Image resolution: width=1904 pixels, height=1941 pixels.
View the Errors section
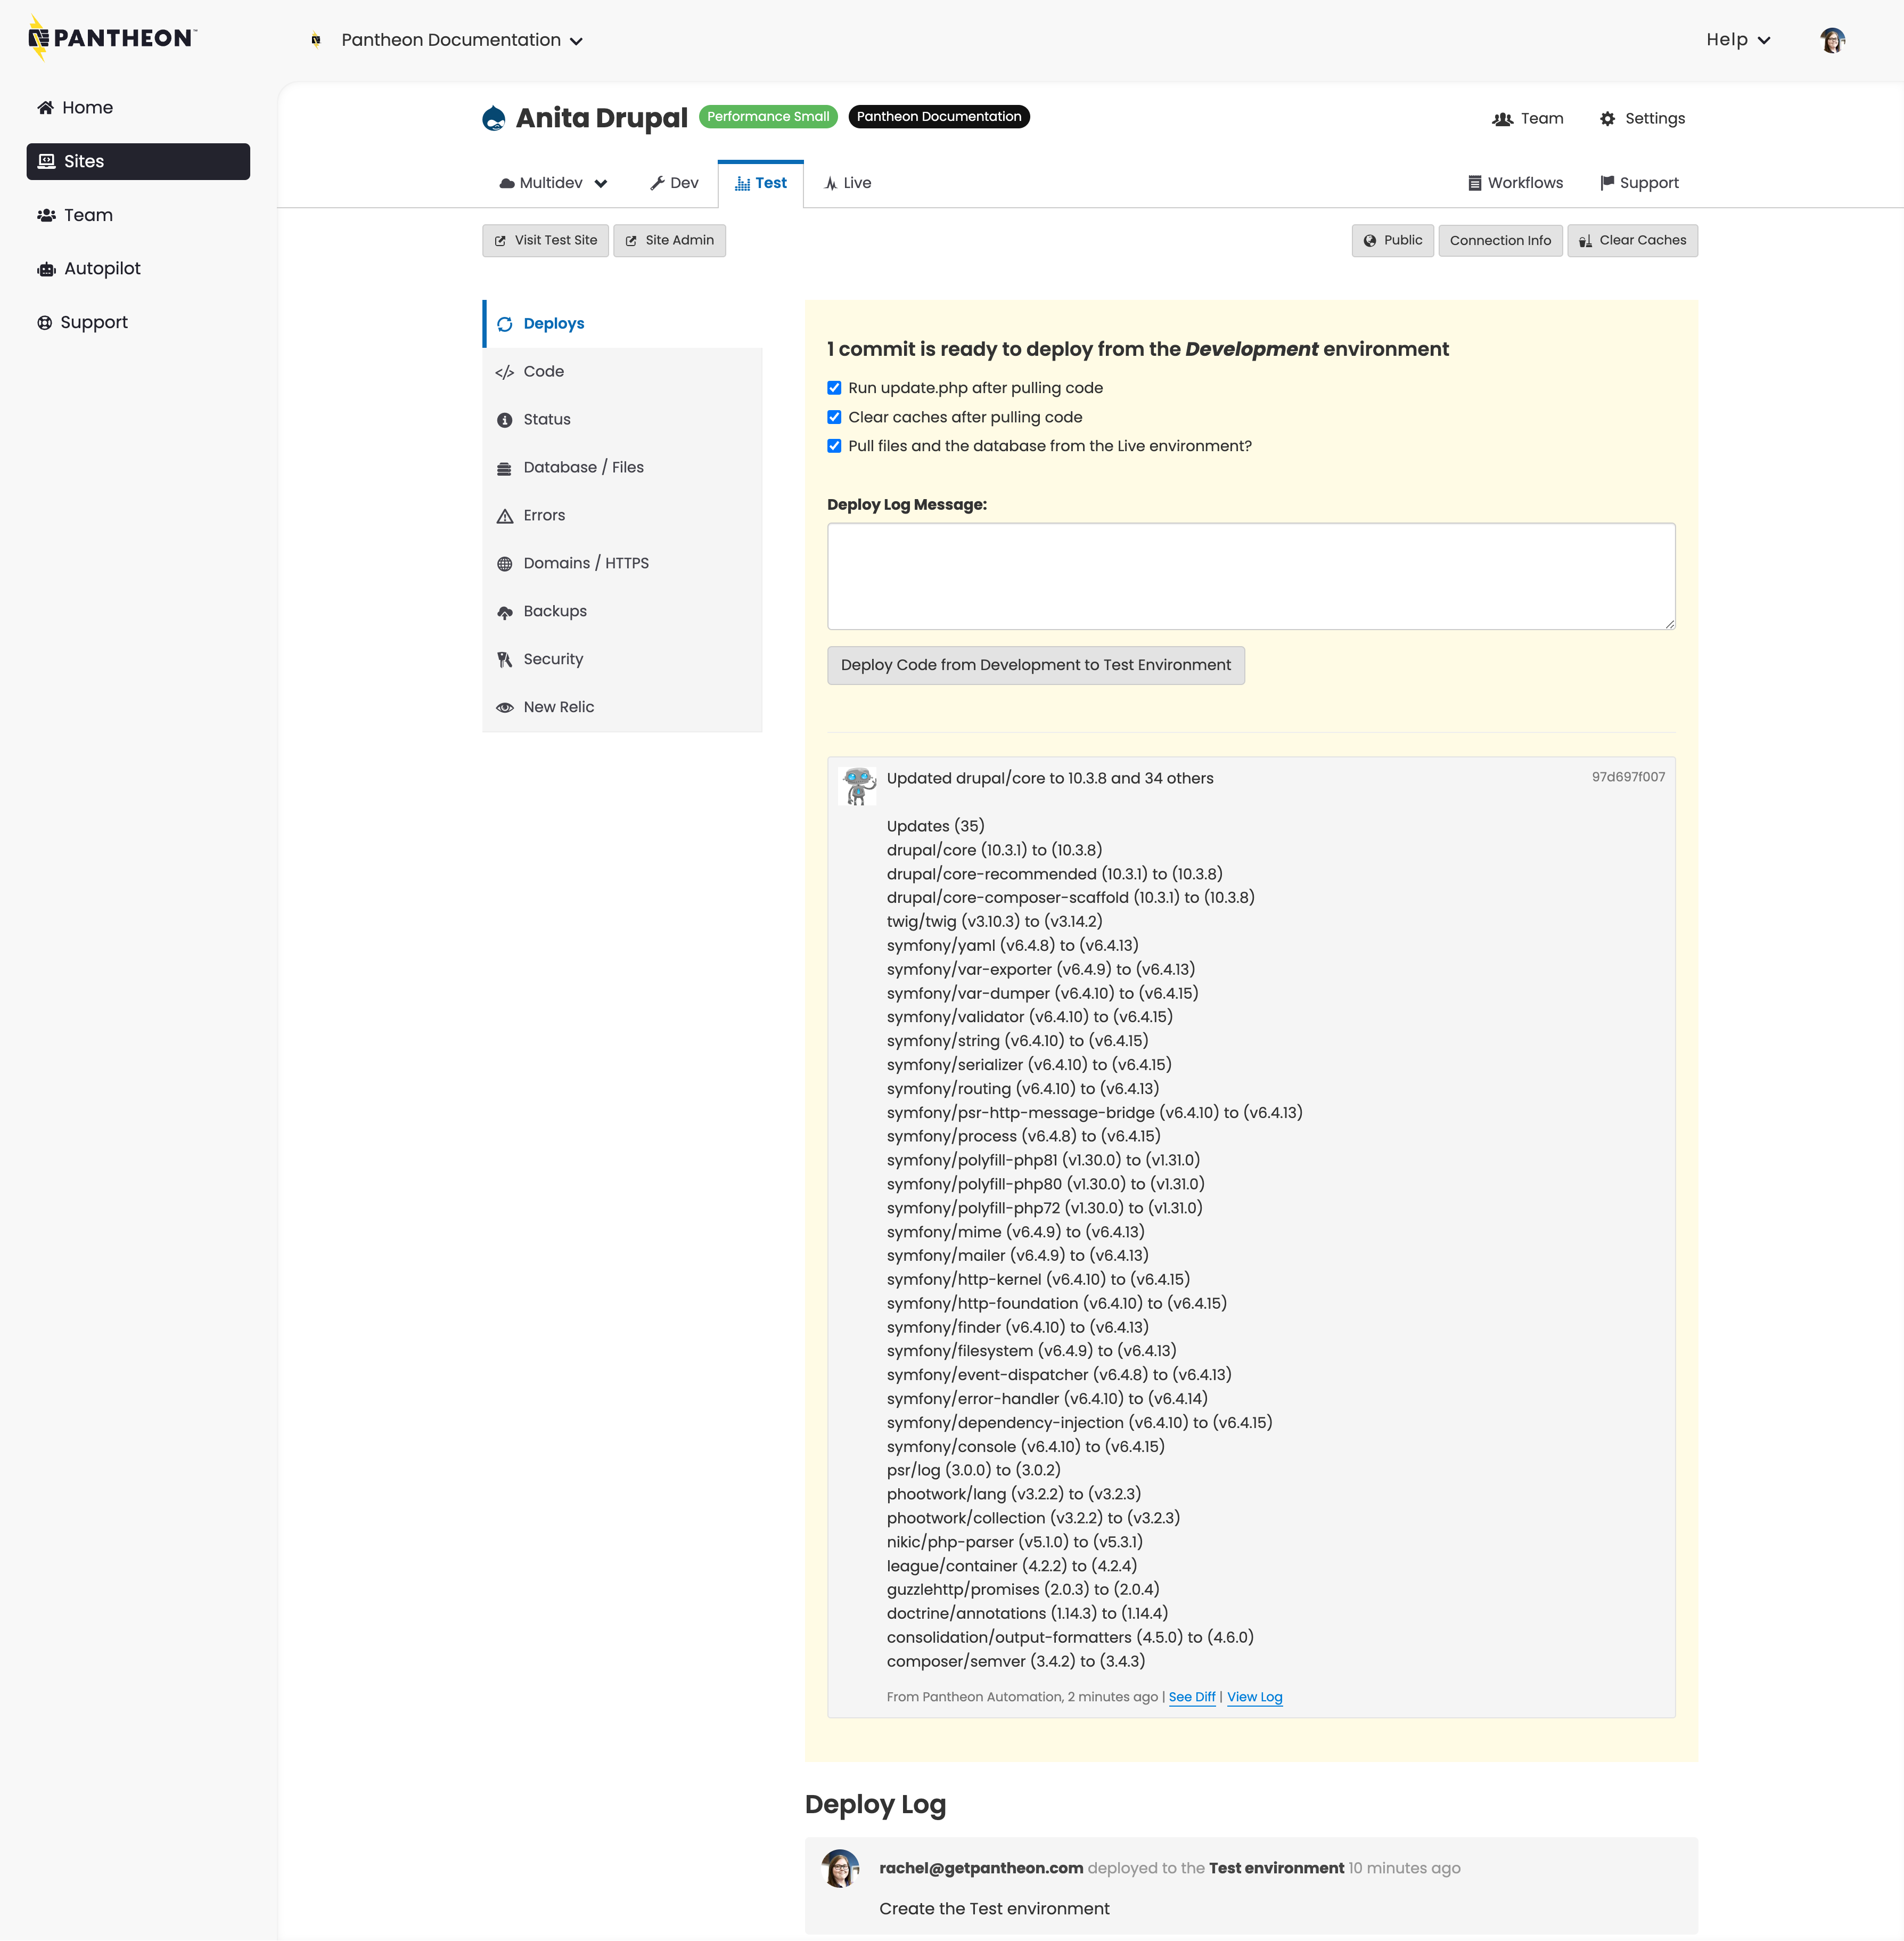[x=544, y=514]
